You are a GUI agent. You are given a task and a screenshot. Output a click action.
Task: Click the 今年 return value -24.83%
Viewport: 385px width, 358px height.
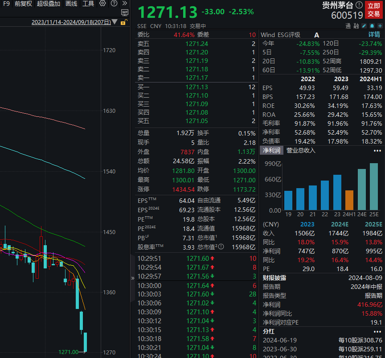click(308, 44)
